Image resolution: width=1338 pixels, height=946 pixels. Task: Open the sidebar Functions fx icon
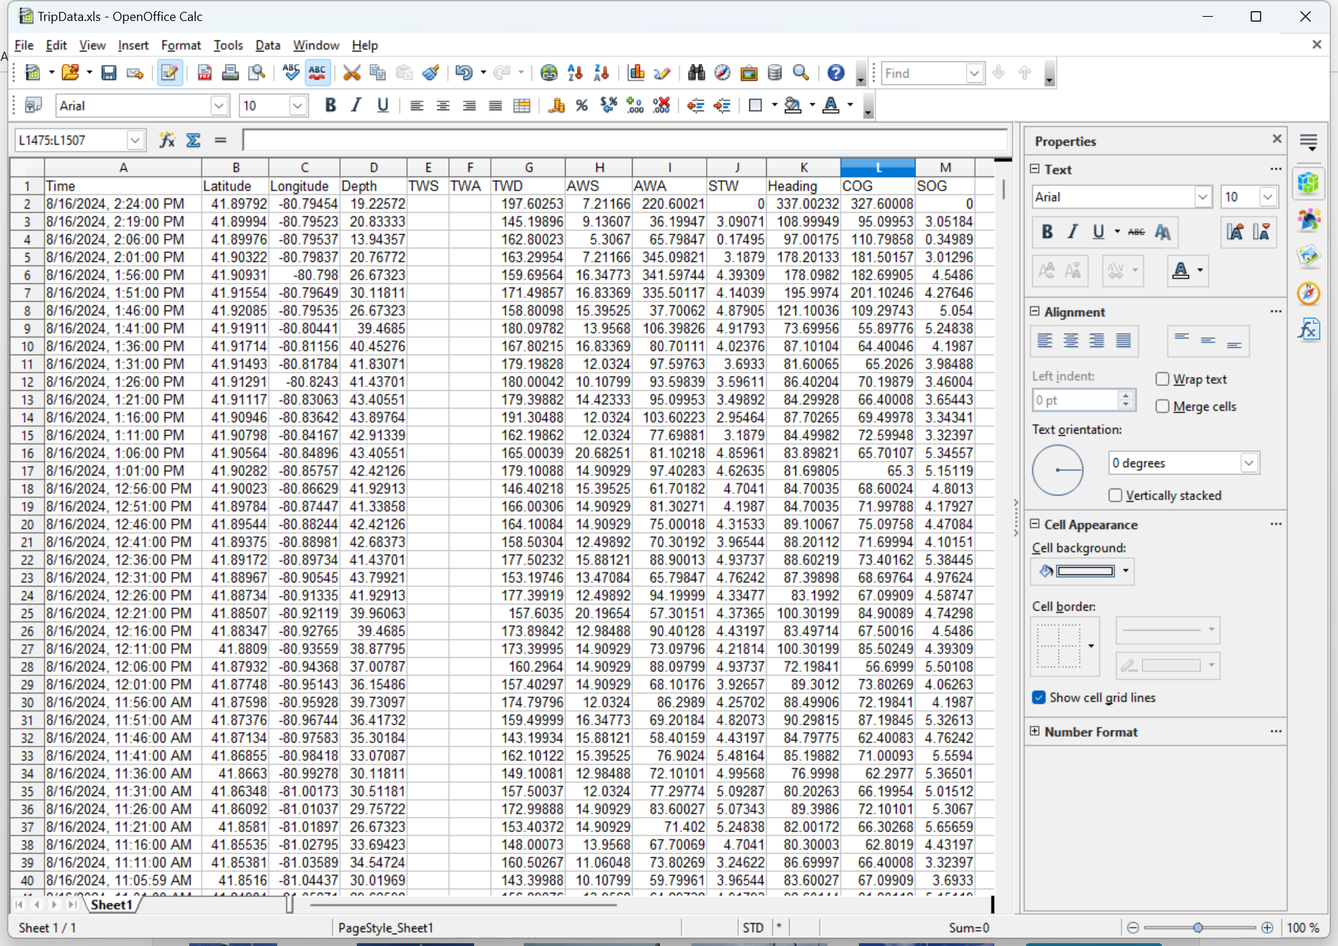click(1309, 329)
